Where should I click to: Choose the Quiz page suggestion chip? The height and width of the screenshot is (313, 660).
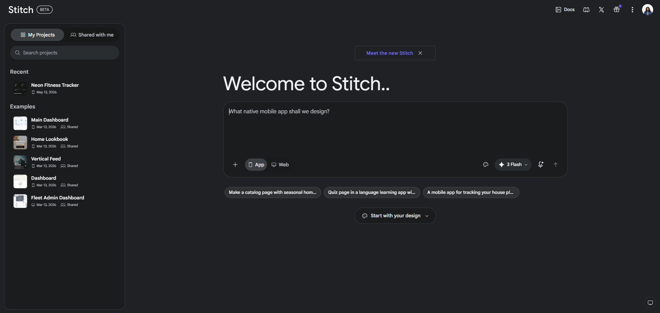click(372, 192)
